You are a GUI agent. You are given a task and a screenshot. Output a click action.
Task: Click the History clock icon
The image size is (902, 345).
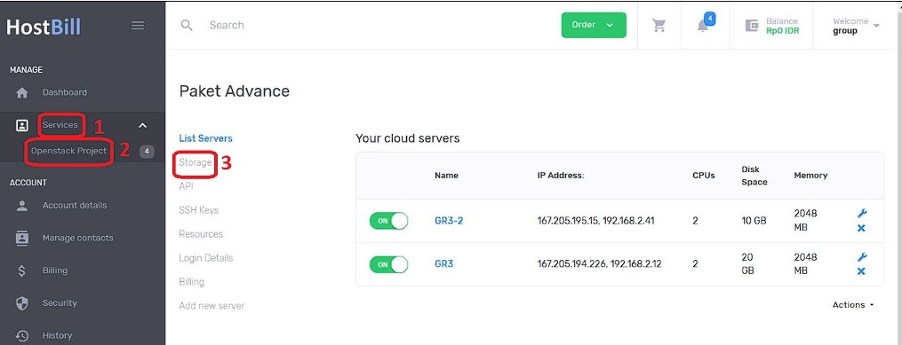[x=22, y=336]
